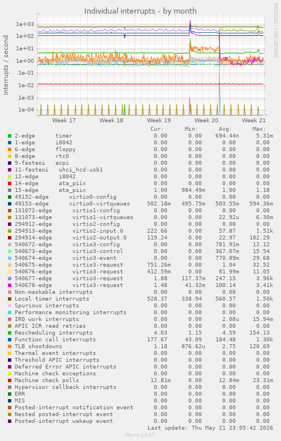Click the red Machine check polls swatch
Screen dimensions: 281x441
coord(10,380)
